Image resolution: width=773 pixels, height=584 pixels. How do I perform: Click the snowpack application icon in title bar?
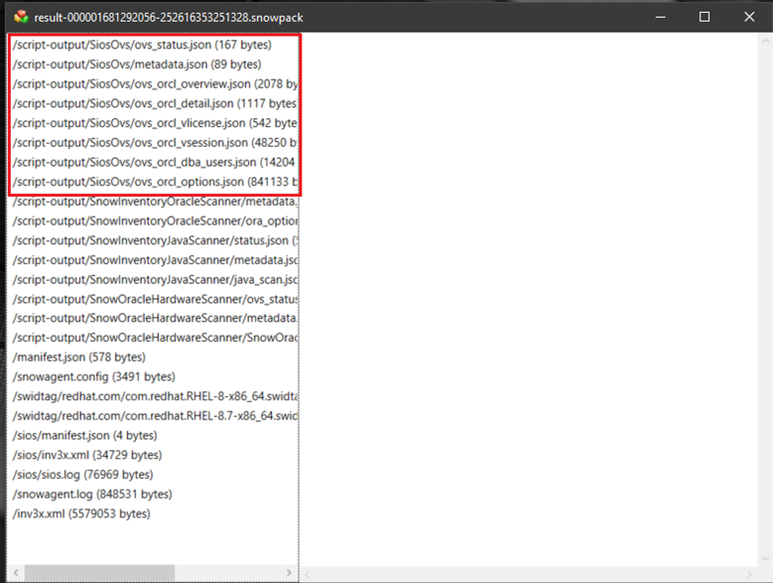click(21, 17)
